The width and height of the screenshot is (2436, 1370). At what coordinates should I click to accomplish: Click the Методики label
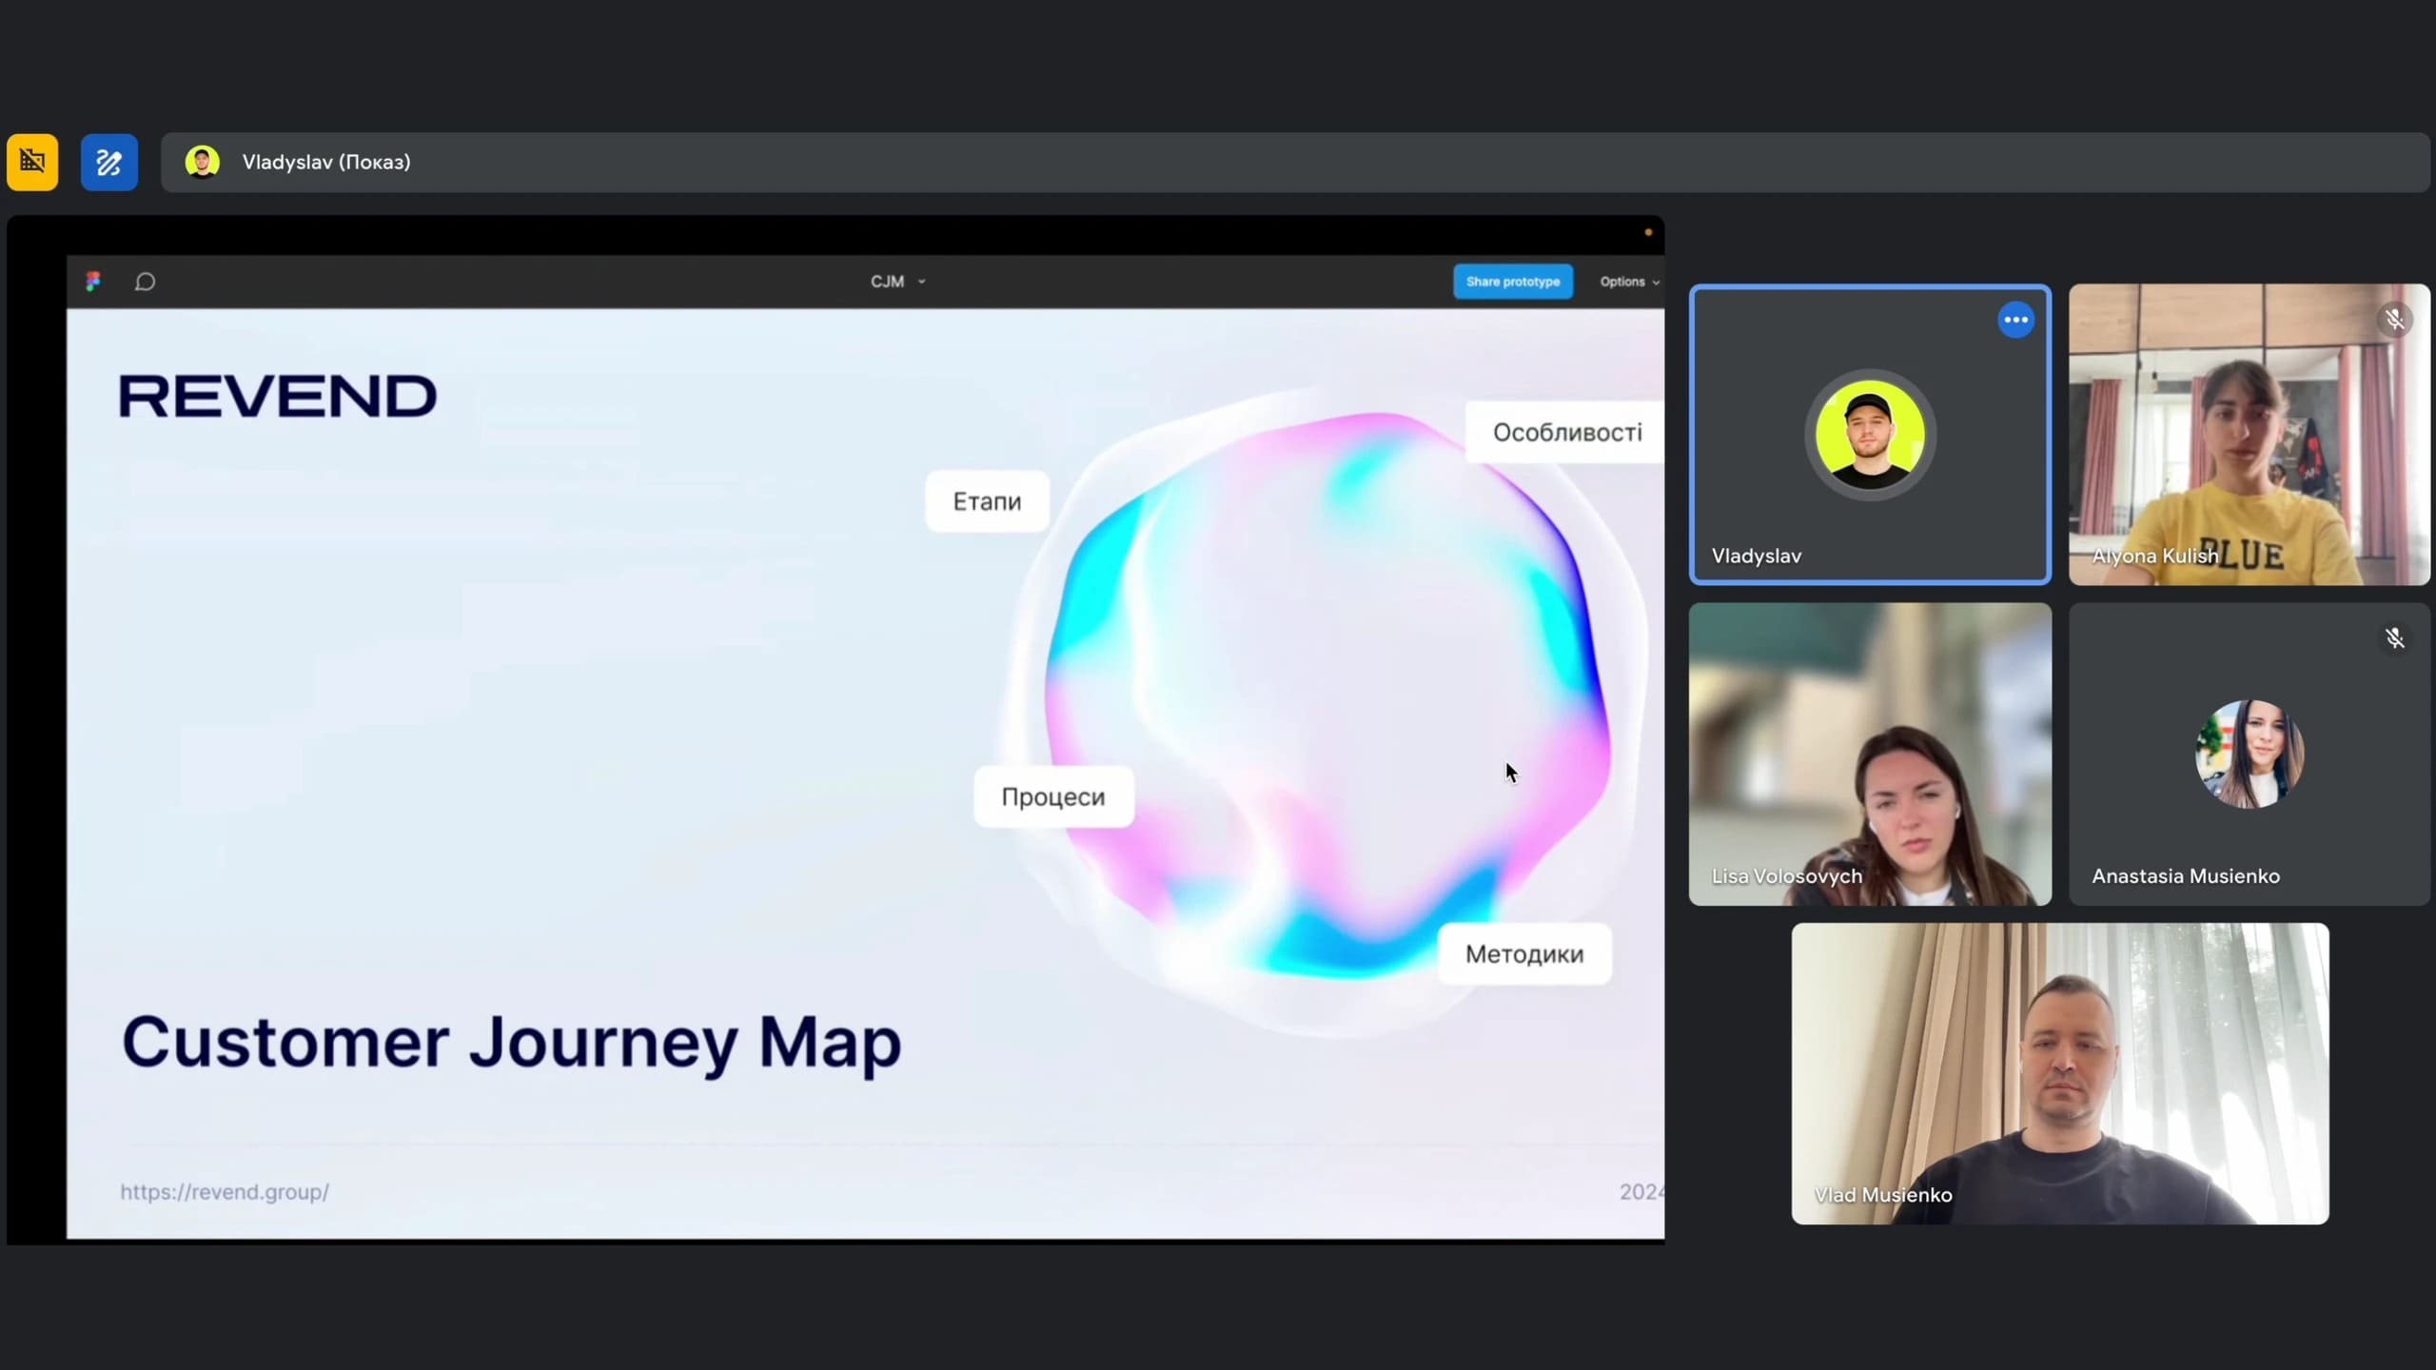click(x=1523, y=954)
